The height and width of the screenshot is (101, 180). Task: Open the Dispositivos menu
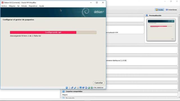(x=33, y=6)
